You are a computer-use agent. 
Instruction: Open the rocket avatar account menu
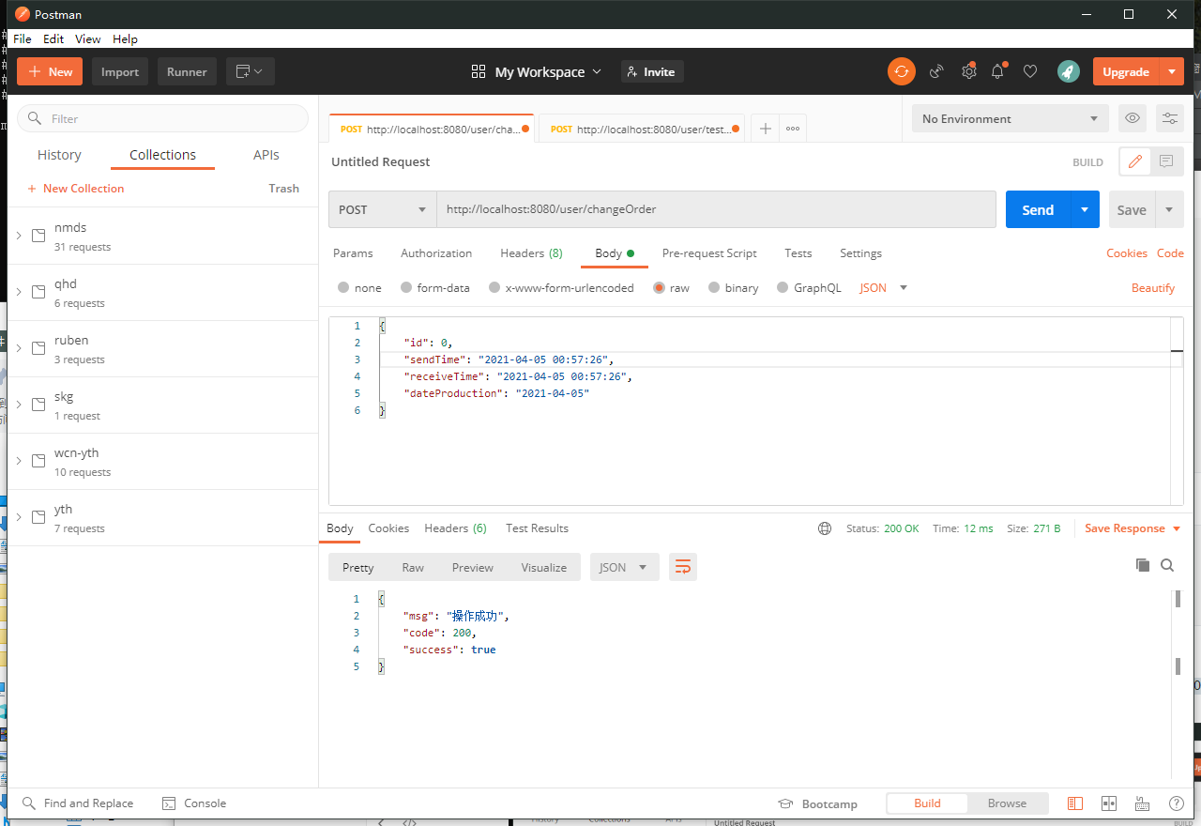coord(1068,71)
